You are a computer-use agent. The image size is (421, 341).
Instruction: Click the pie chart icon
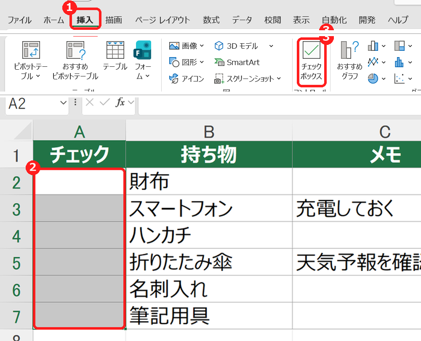373,79
